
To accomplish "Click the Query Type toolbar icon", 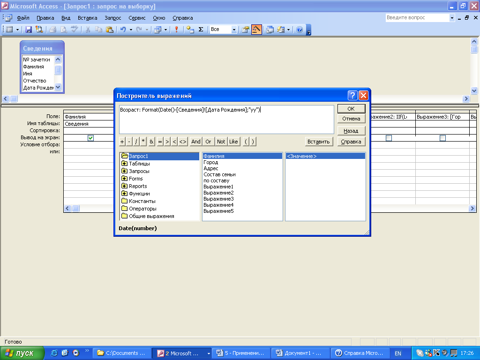I will 157,30.
